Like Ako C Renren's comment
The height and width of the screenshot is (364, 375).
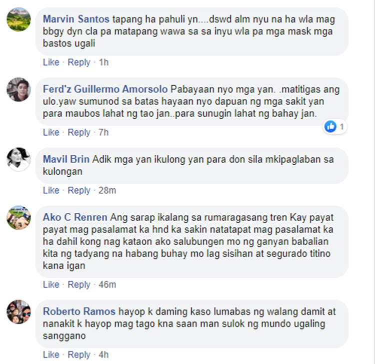pos(51,284)
